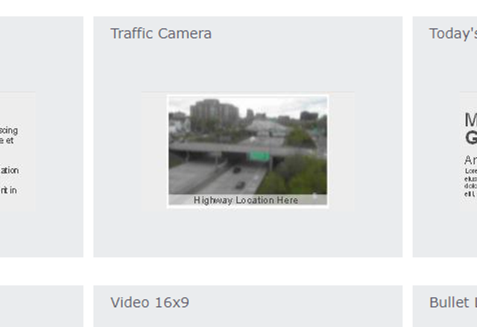Viewport: 477px width, 327px height.
Task: Click the large bold G in Today's preview
Action: pos(471,137)
